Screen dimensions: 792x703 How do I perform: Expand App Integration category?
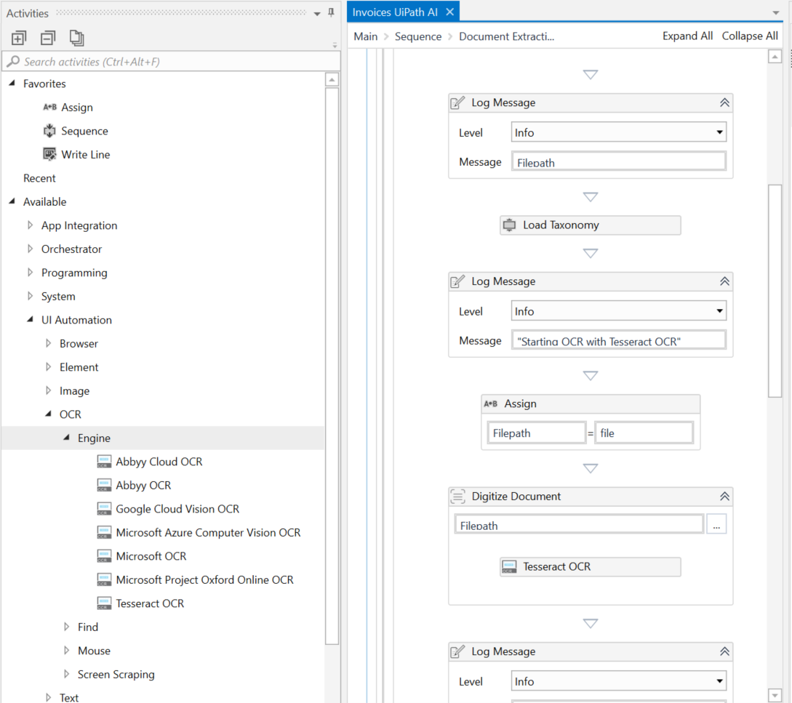(x=30, y=225)
